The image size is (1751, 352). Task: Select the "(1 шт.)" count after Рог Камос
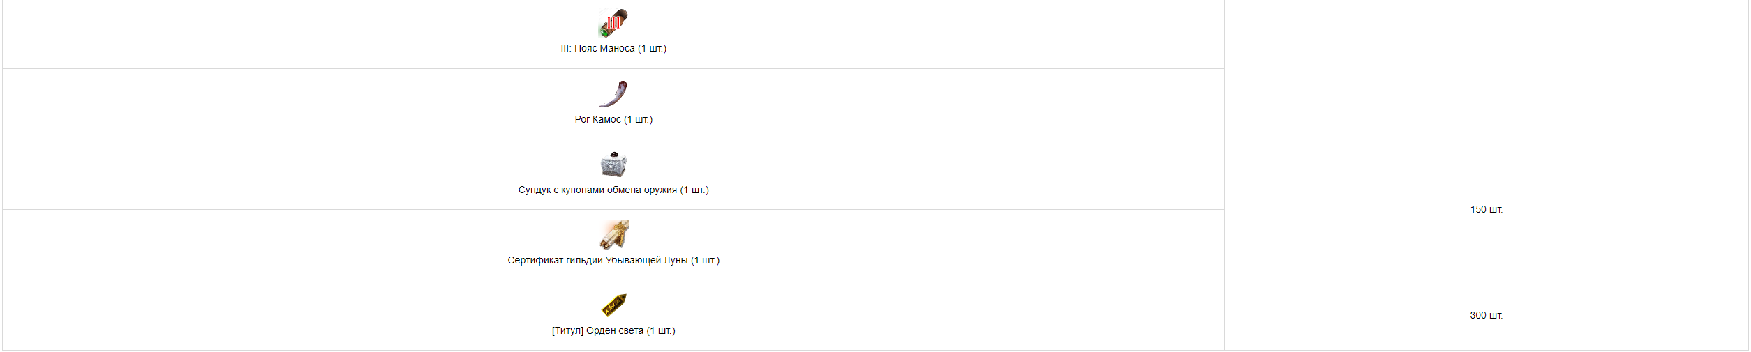[638, 120]
